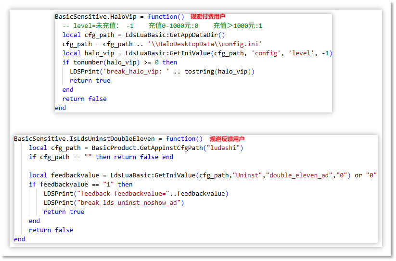Viewport: 396px width, 261px height.
Task: Click the red 规避反馈用户 annotation
Action: point(227,139)
